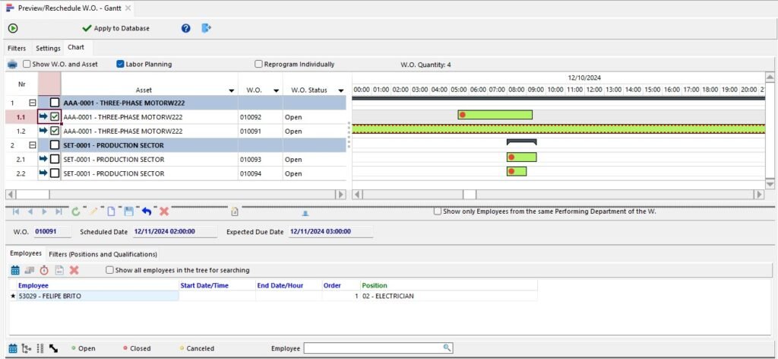This screenshot has height=359, width=778.
Task: Open the W.O. column filter dropdown arrow
Action: pyautogui.click(x=276, y=91)
